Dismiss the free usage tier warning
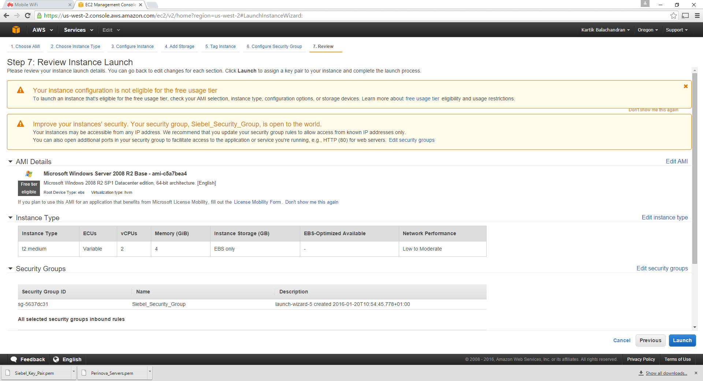This screenshot has height=381, width=703. 686,86
